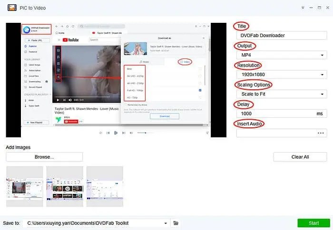Click the large image preview area
The width and height of the screenshot is (333, 230).
[116, 80]
